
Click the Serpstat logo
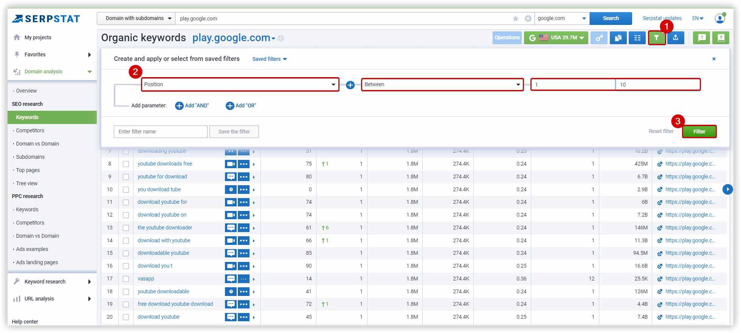[x=46, y=19]
